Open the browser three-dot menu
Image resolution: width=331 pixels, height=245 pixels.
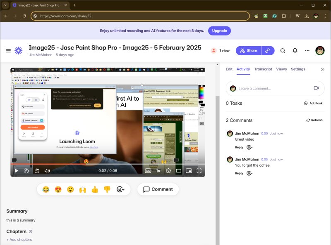click(325, 16)
